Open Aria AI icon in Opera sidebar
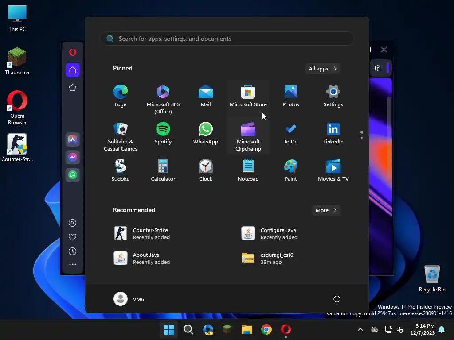The width and height of the screenshot is (454, 340). [73, 139]
